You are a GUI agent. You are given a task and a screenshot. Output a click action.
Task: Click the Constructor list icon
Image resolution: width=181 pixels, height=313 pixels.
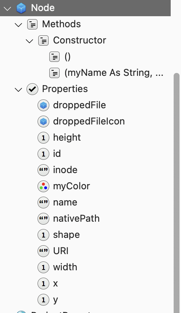pos(43,41)
